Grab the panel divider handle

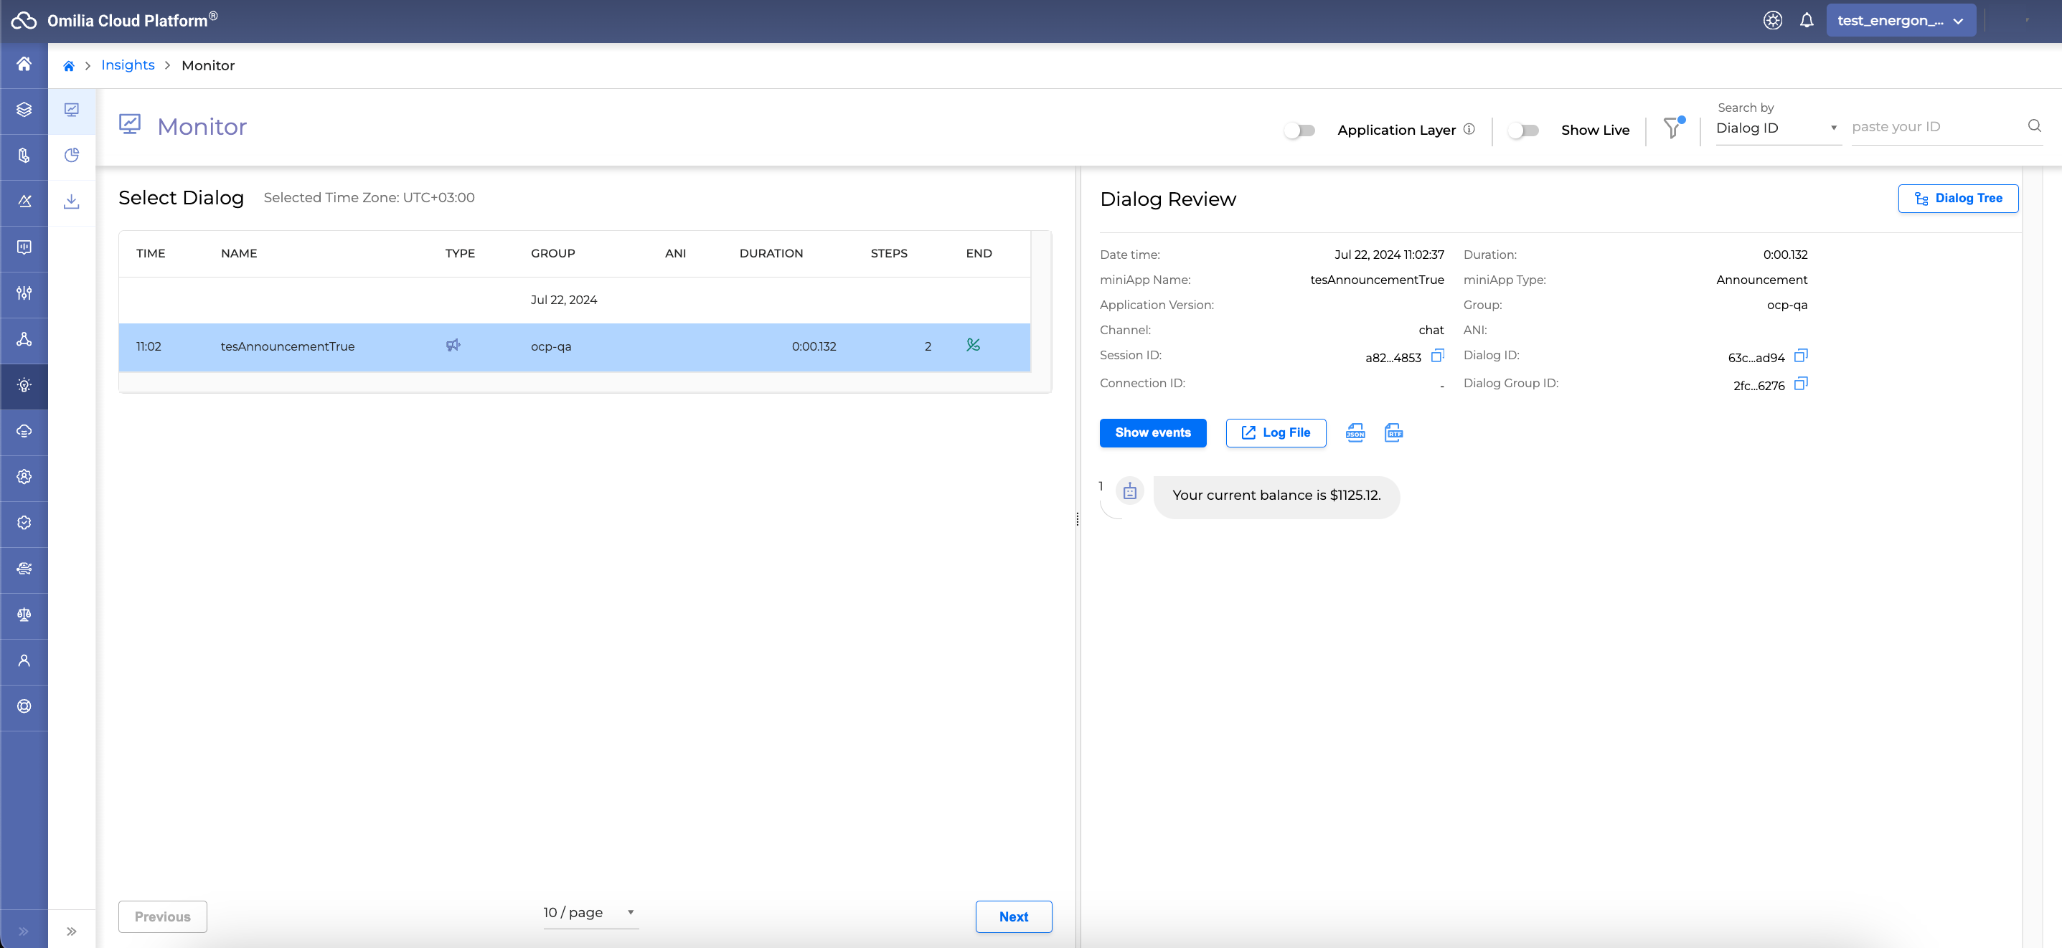[x=1078, y=519]
